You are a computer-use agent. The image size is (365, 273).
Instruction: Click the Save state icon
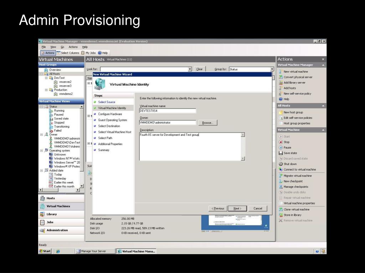[281, 153]
